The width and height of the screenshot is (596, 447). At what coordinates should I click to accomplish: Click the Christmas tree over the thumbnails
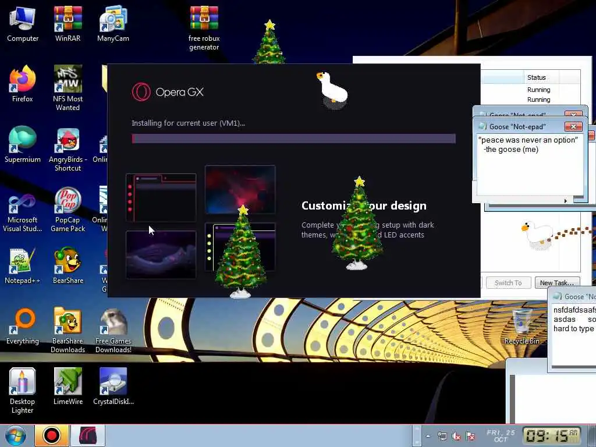click(x=241, y=251)
